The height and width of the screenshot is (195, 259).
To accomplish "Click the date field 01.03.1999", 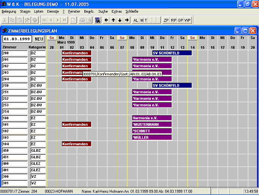I will click(x=17, y=39).
